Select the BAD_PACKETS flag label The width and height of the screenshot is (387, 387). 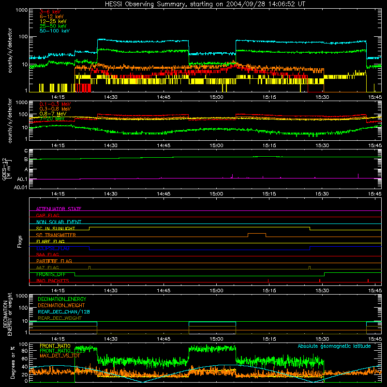(52, 281)
